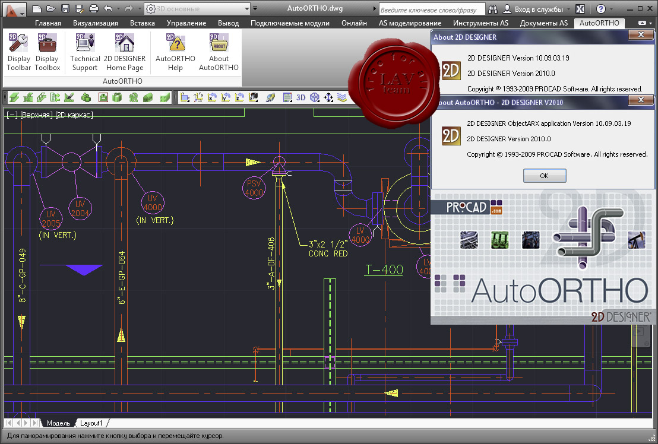Click the red-framed green box icon

103,98
